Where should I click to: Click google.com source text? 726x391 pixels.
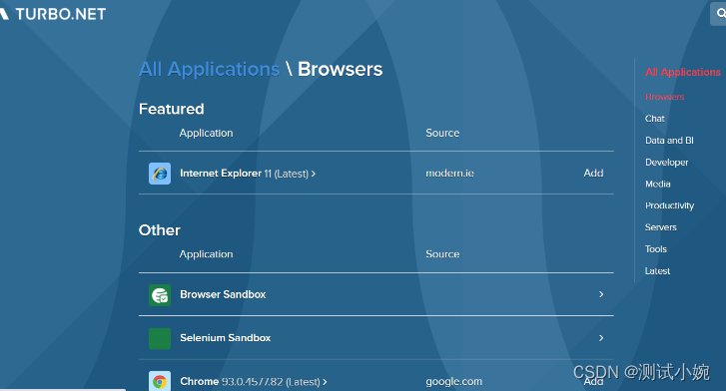(x=453, y=382)
